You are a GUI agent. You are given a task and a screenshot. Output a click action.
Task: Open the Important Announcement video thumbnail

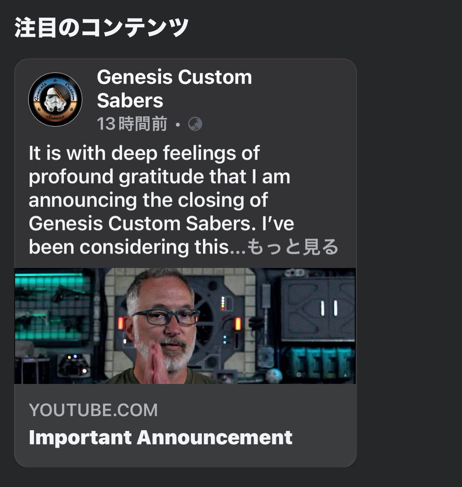click(x=185, y=326)
